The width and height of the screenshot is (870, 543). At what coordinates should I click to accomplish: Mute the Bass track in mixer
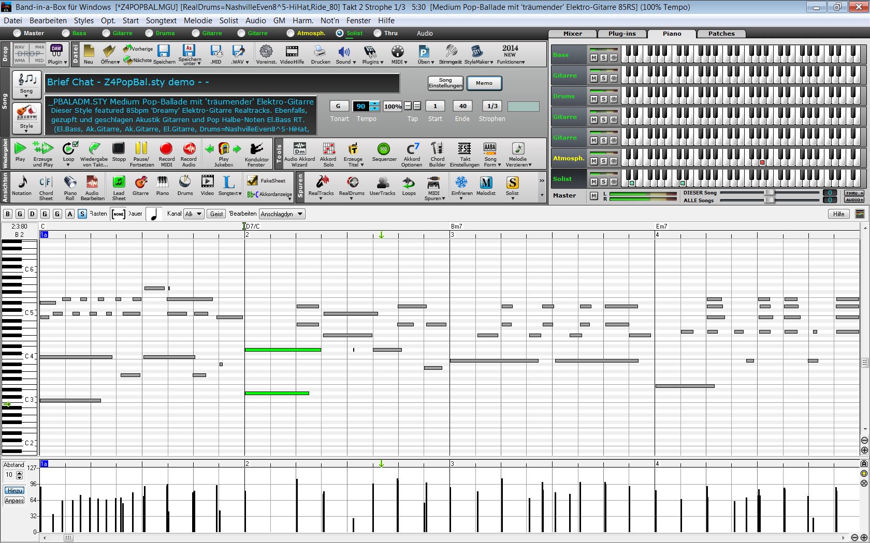tap(593, 58)
